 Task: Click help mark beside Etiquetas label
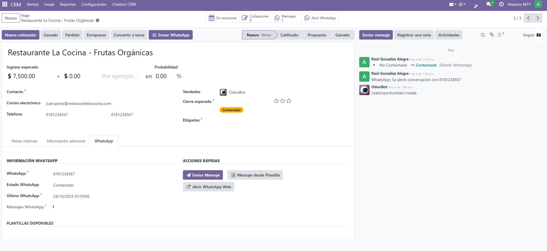tap(201, 119)
